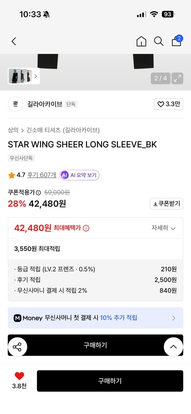Select the search icon
Image resolution: width=191 pixels, height=414 pixels.
coord(159,41)
